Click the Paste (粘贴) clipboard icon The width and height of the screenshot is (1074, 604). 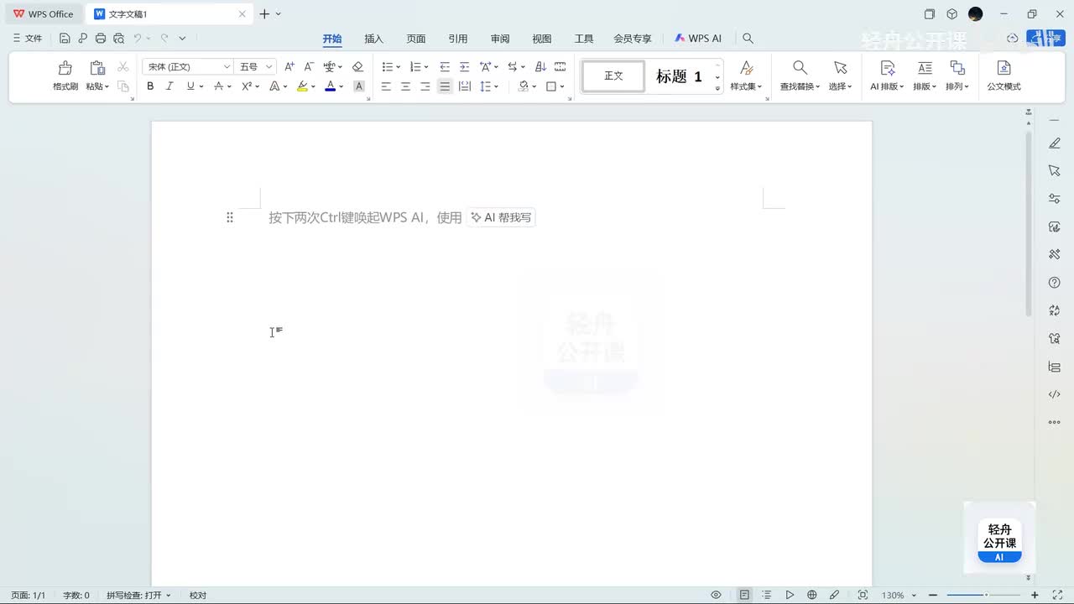coord(97,68)
